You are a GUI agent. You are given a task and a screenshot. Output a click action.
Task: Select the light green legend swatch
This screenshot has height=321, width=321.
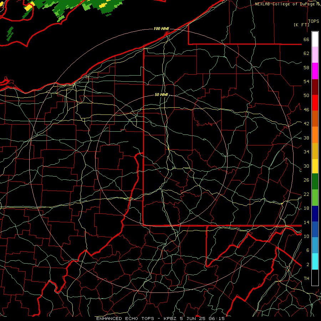pos(315,198)
